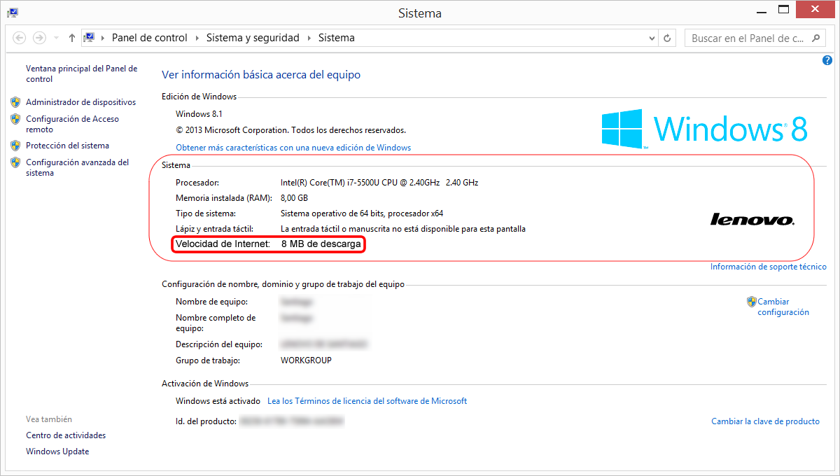Click shield icon beside Administrador de dispositivos
840x476 pixels.
click(x=15, y=102)
